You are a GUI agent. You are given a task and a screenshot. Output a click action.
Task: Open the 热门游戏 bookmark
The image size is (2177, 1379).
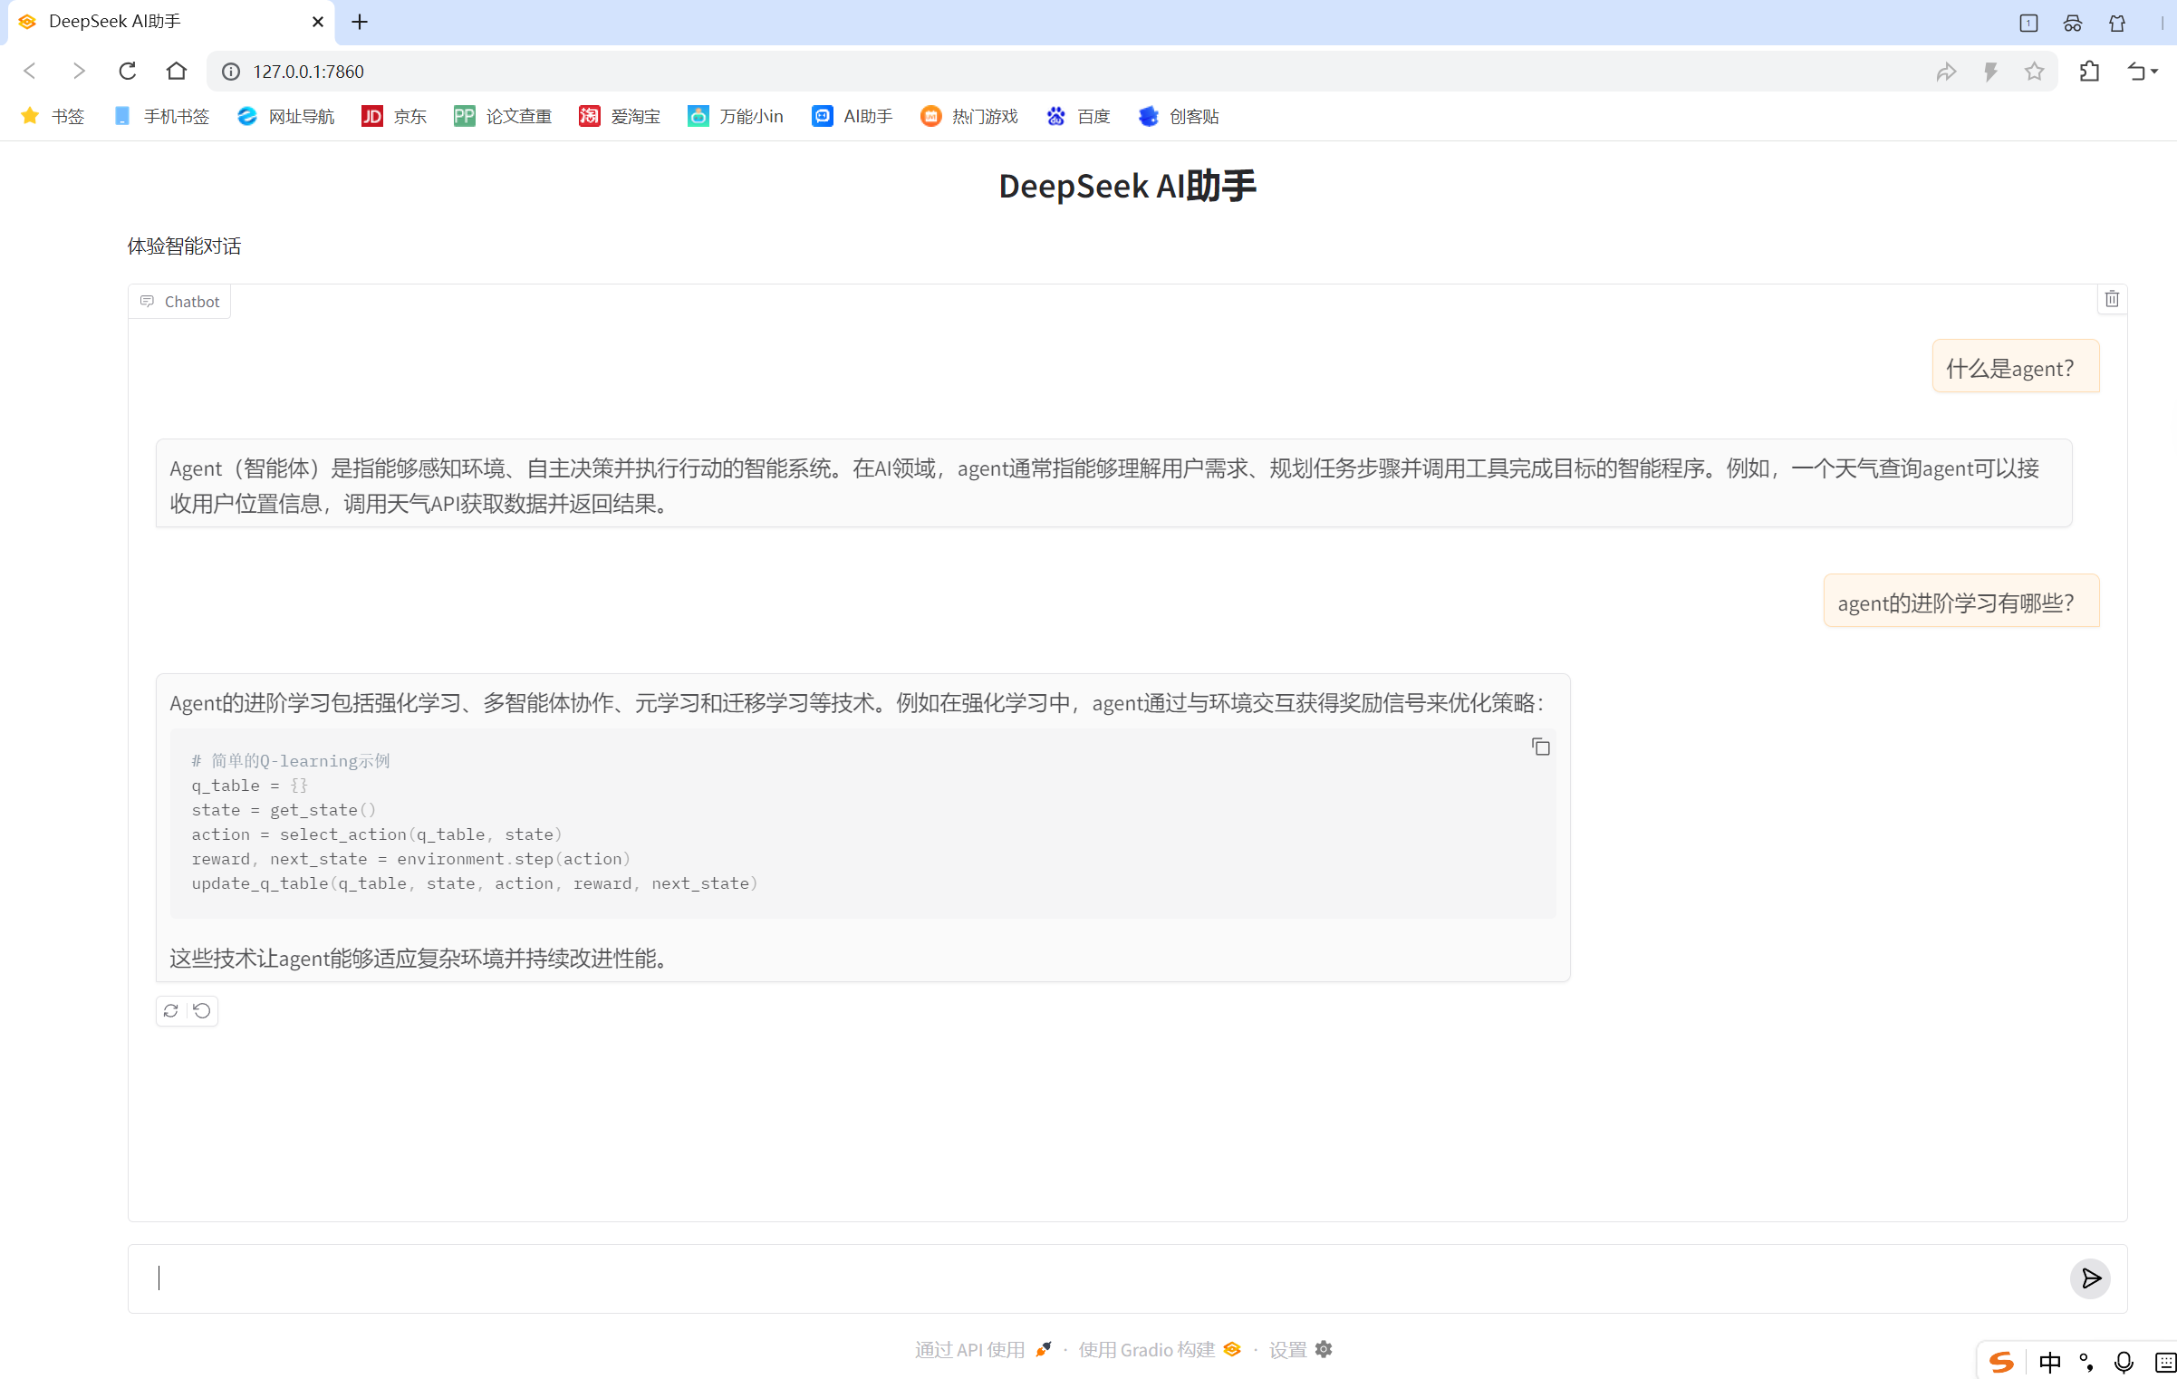tap(969, 117)
